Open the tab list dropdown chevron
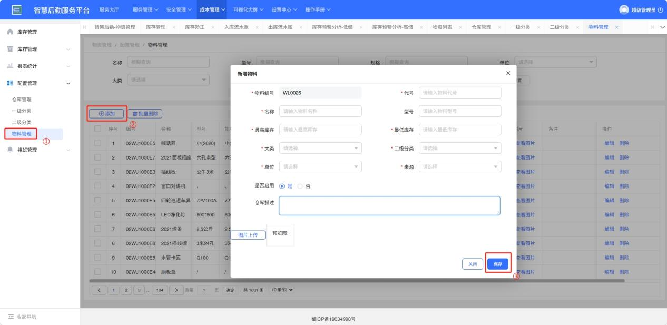Image resolution: width=667 pixels, height=325 pixels. pyautogui.click(x=662, y=27)
